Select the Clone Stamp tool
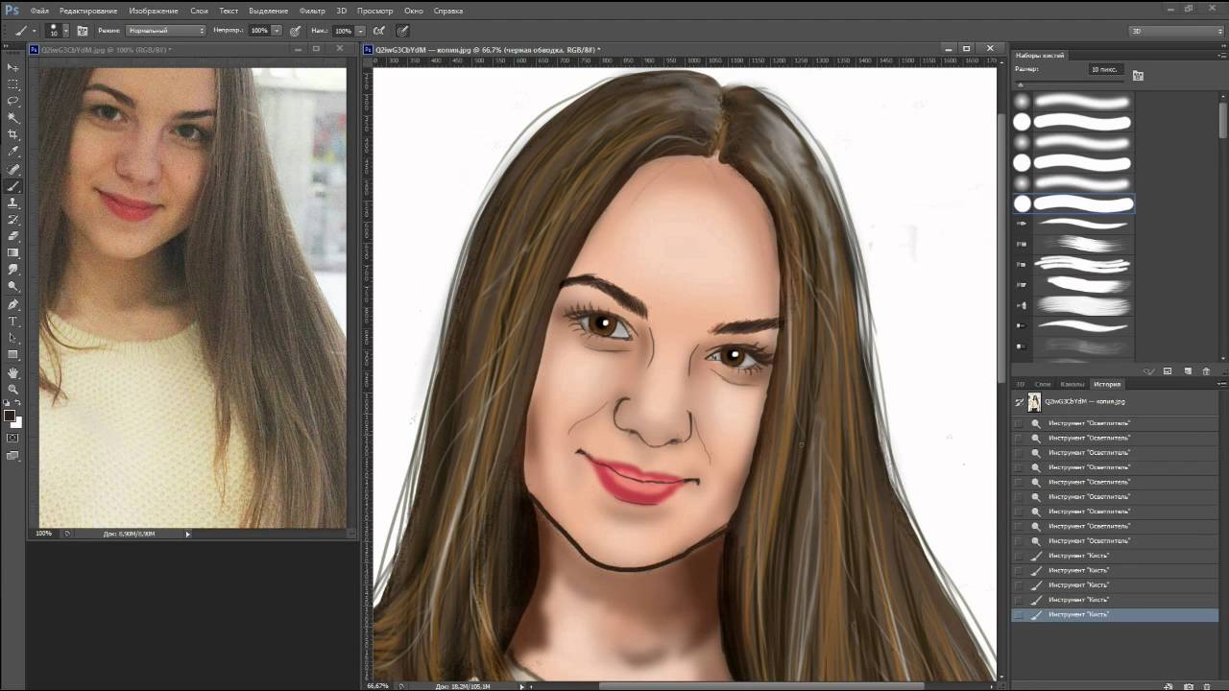The height and width of the screenshot is (691, 1229). [13, 203]
